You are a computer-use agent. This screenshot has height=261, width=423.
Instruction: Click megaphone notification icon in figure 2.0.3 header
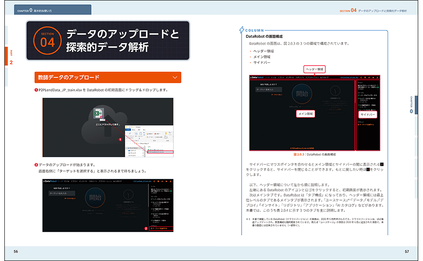coord(369,77)
